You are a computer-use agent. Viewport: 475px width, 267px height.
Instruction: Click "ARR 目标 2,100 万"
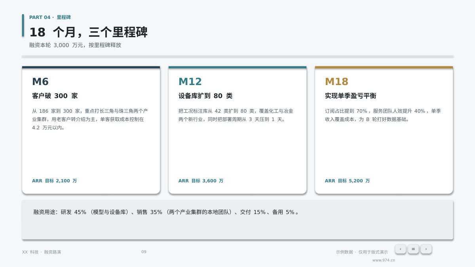click(55, 181)
